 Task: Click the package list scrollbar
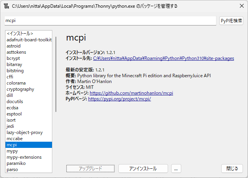56,74
